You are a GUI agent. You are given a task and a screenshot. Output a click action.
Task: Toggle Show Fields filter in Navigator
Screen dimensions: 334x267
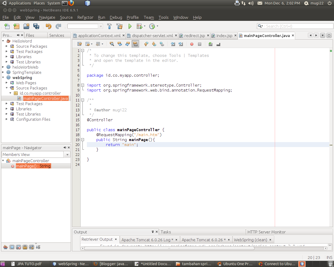pyautogui.click(x=12, y=247)
